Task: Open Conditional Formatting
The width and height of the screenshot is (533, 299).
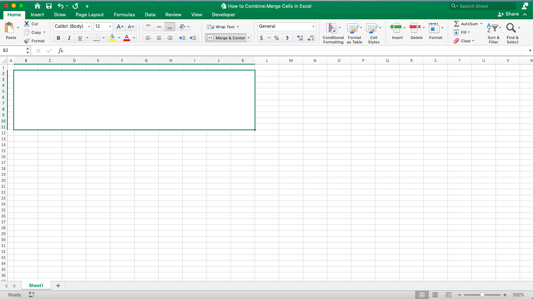Action: 333,33
